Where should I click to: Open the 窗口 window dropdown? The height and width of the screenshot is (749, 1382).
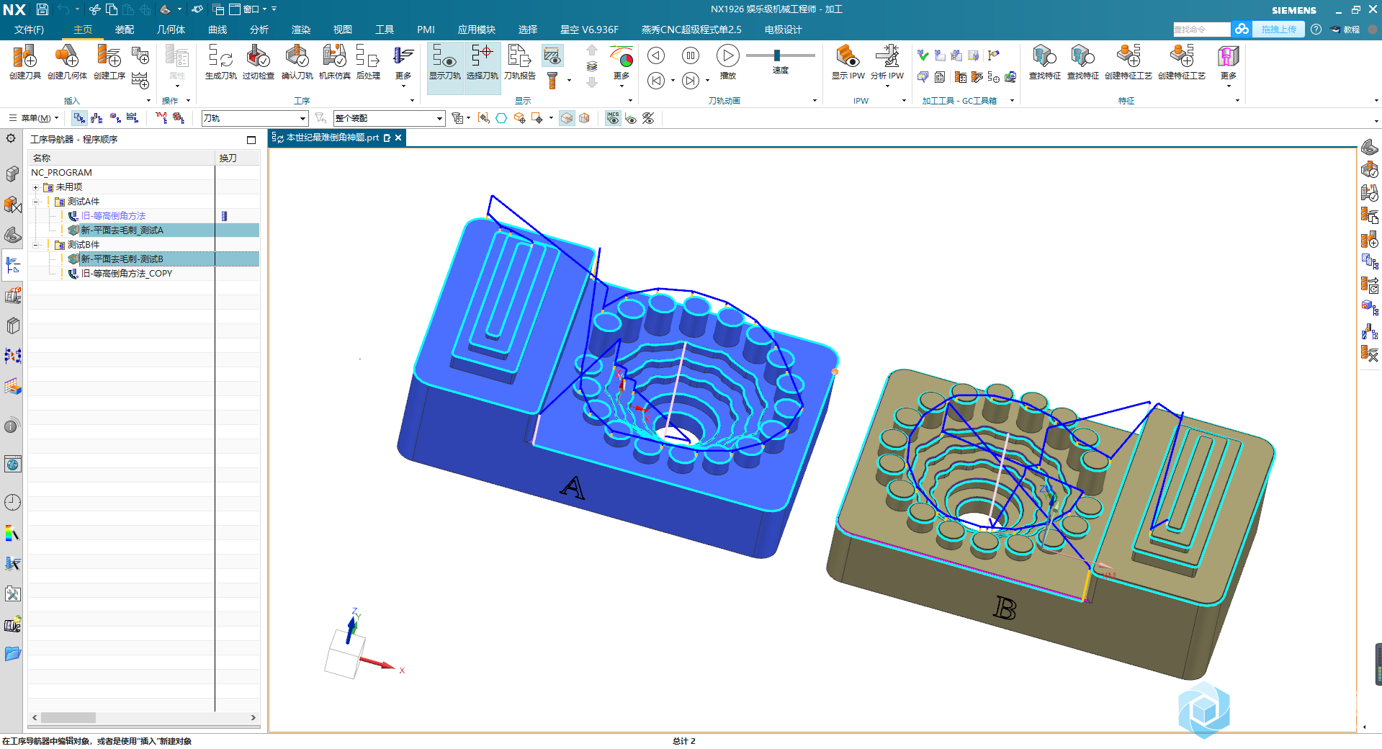pyautogui.click(x=248, y=9)
